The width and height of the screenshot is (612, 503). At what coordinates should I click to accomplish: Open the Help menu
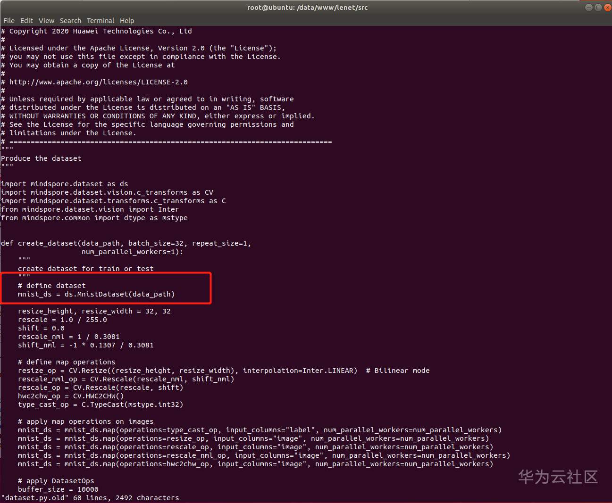click(x=127, y=21)
